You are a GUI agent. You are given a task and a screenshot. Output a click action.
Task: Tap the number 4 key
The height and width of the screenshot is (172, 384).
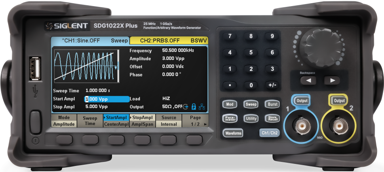230,53
